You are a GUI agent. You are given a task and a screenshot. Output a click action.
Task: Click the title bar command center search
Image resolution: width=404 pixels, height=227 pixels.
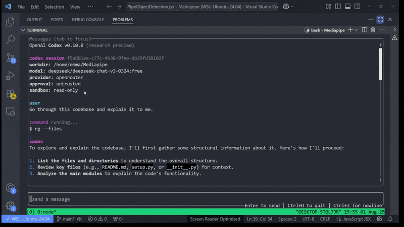[203, 7]
